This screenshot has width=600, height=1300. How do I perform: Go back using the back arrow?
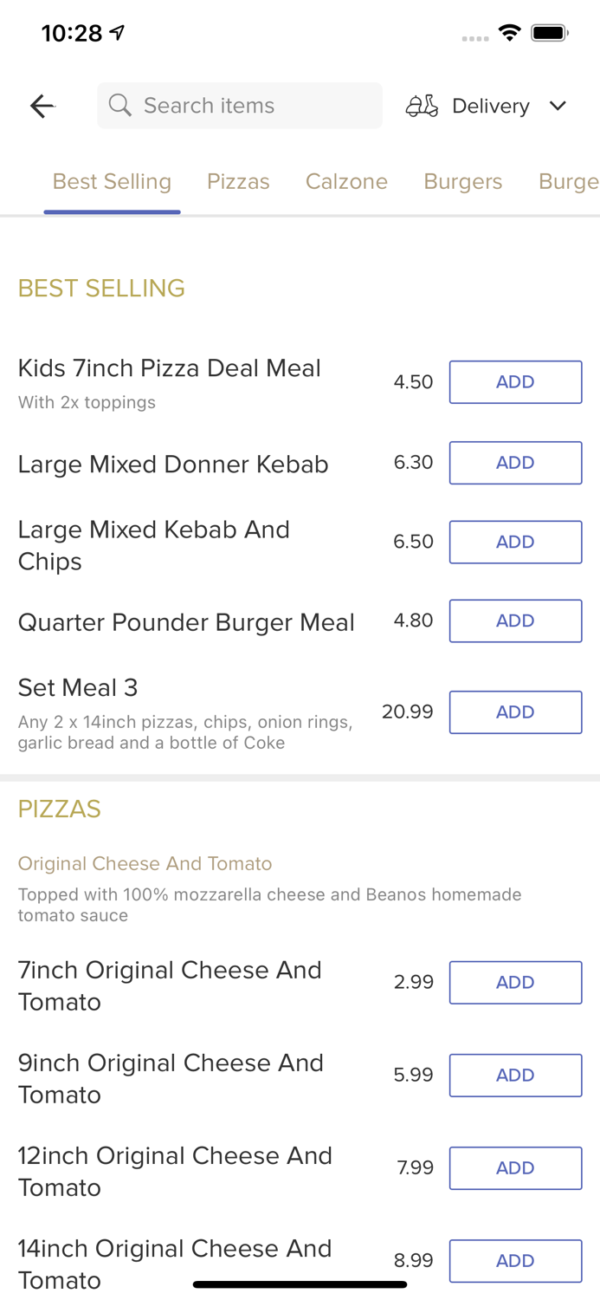tap(41, 105)
